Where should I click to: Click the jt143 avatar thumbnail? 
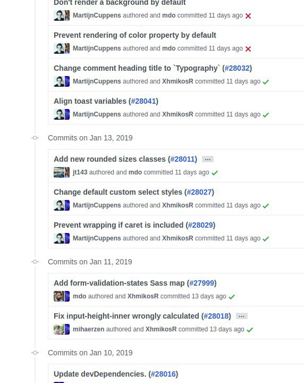59,172
